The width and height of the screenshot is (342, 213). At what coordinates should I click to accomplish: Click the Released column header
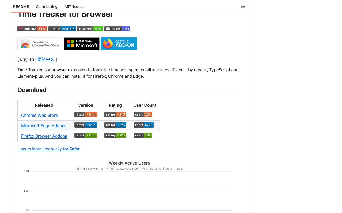click(x=44, y=105)
